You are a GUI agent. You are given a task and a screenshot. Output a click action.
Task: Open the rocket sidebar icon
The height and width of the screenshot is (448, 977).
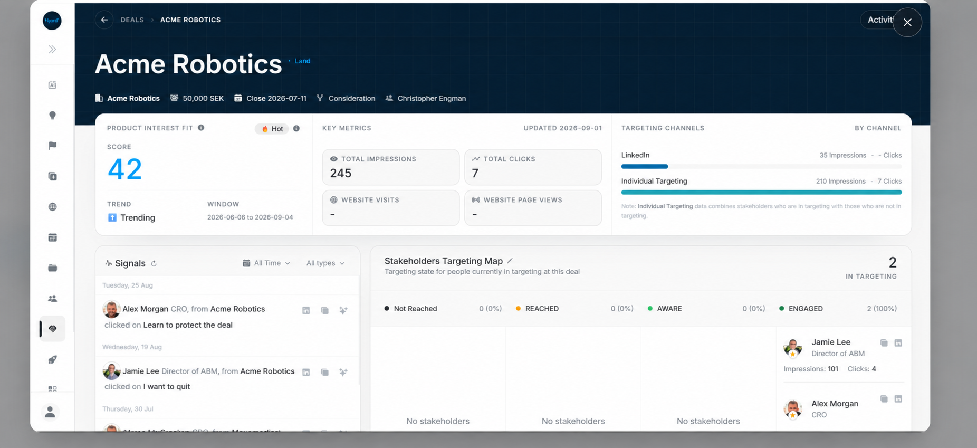click(x=52, y=359)
